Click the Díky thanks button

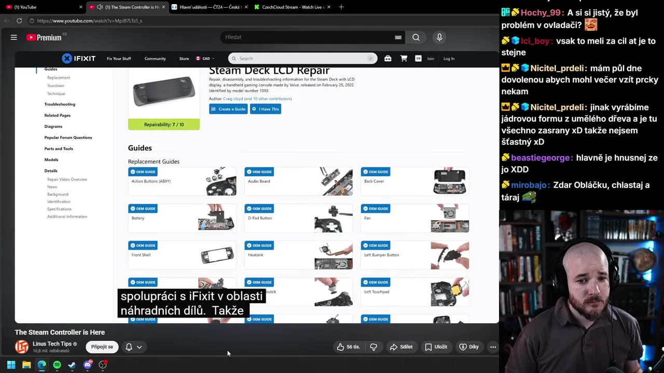click(x=469, y=347)
